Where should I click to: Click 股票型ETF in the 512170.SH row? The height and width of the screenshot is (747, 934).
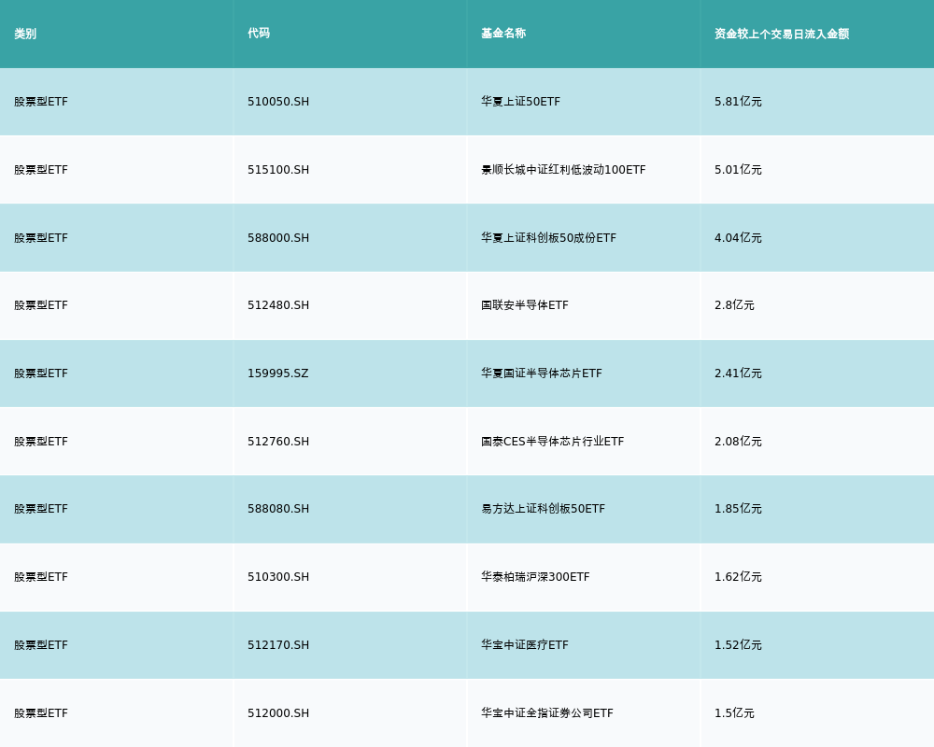pyautogui.click(x=41, y=645)
